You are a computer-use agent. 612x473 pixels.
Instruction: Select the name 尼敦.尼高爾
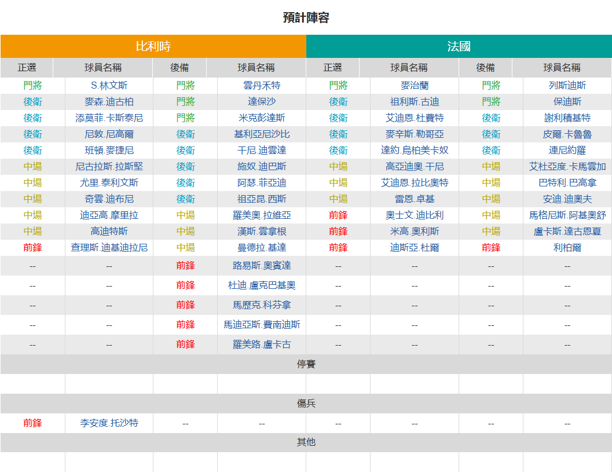coord(109,134)
